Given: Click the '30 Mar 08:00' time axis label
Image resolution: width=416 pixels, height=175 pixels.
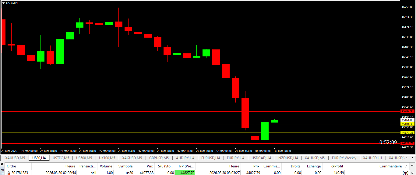Looking at the screenshot, I should point(283,151).
